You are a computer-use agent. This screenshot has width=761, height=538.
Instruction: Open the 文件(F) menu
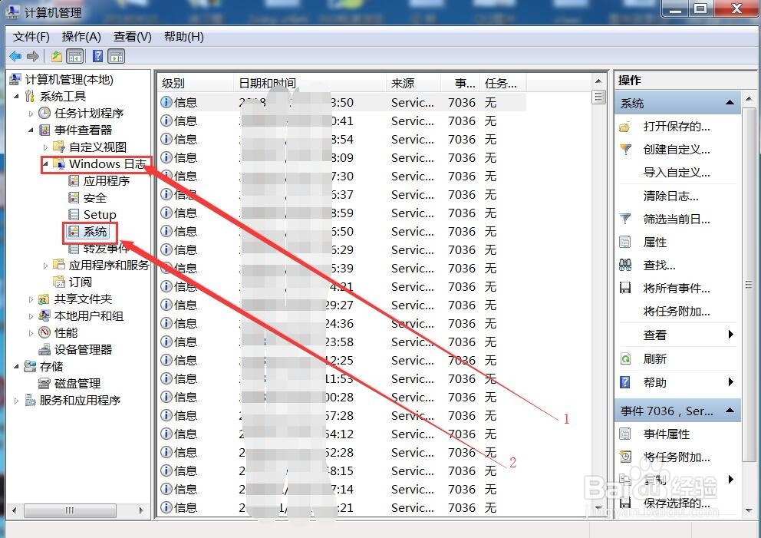[31, 37]
